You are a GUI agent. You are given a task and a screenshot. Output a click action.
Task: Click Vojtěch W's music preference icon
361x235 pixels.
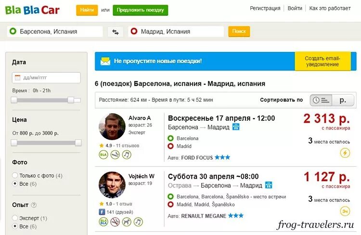click(138, 222)
